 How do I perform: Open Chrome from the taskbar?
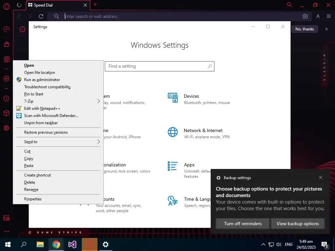[56, 244]
